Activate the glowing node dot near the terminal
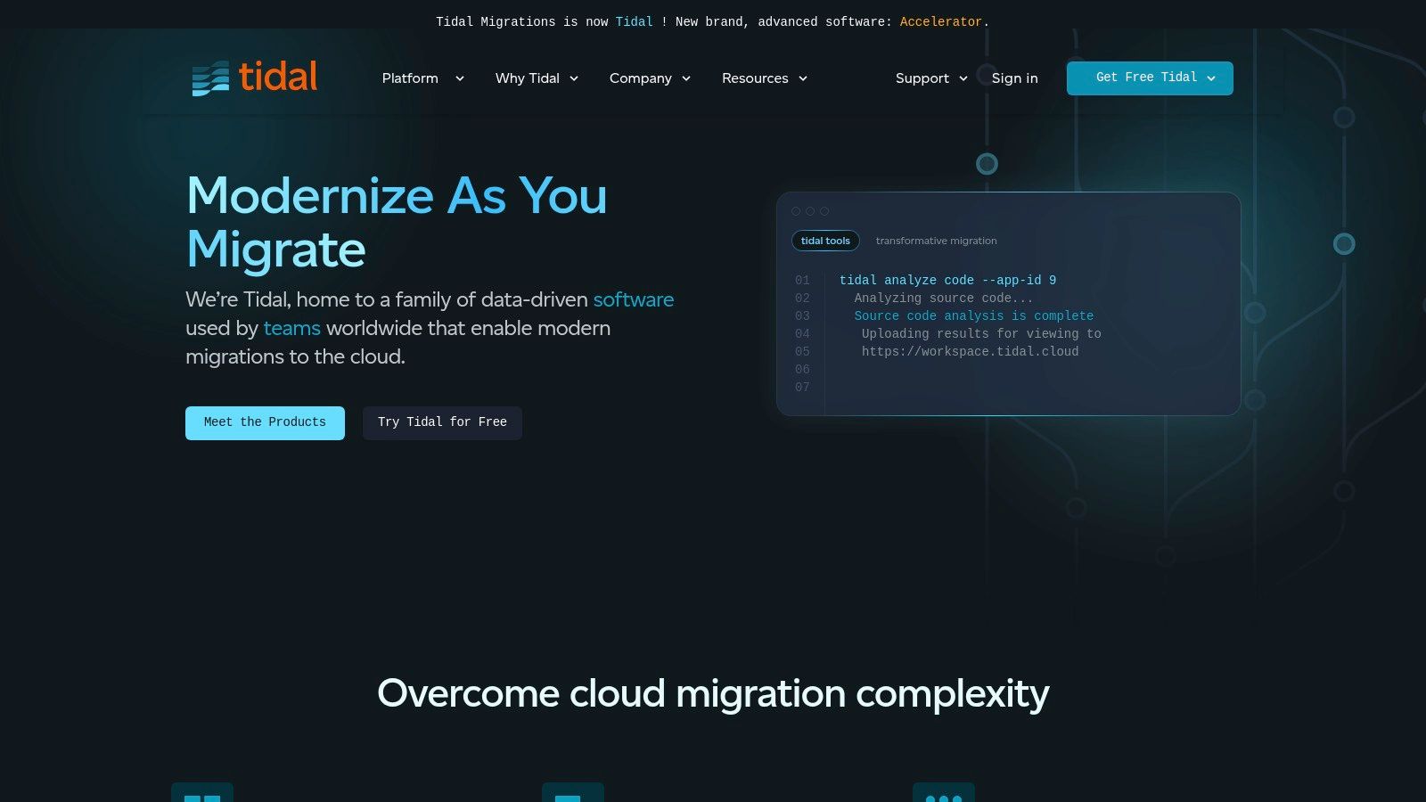Viewport: 1426px width, 802px height. pyautogui.click(x=988, y=164)
